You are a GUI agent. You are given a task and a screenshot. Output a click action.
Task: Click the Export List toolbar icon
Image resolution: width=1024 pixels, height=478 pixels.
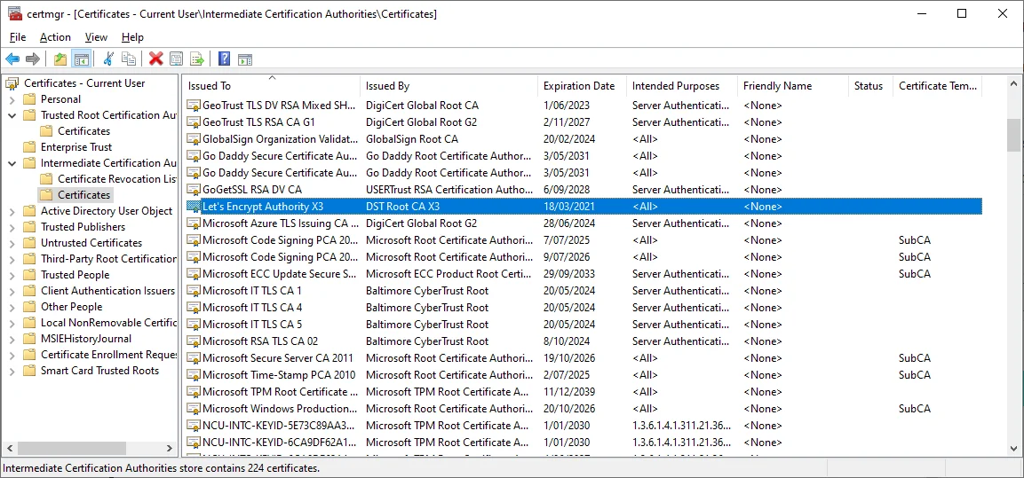point(197,59)
